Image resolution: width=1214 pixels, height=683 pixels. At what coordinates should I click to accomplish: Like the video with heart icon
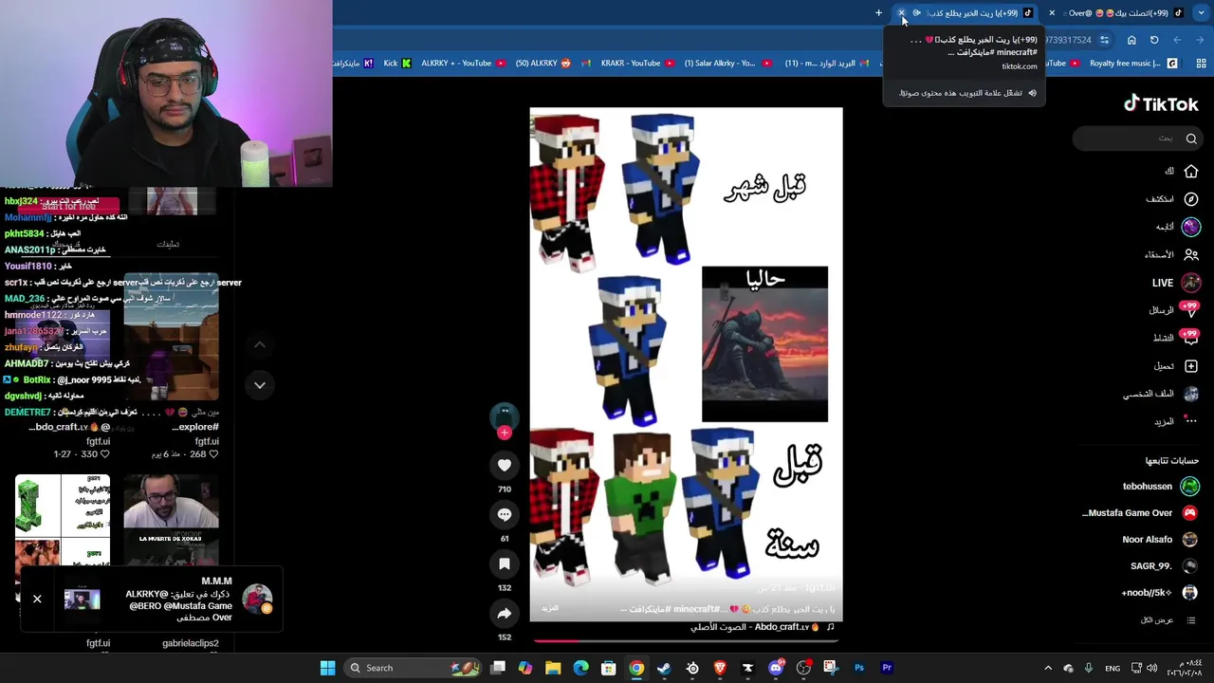point(505,465)
